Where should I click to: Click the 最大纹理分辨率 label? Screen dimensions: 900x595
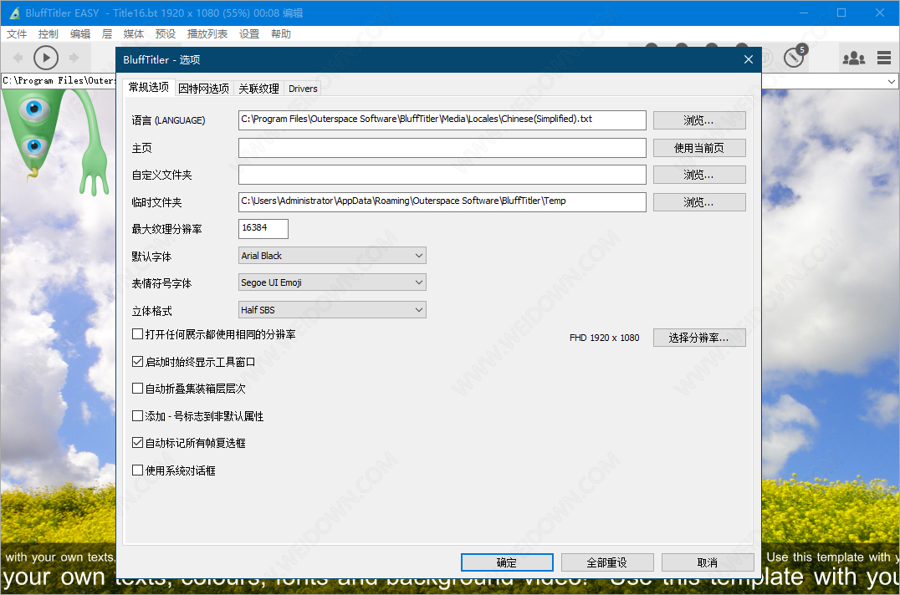pos(167,229)
